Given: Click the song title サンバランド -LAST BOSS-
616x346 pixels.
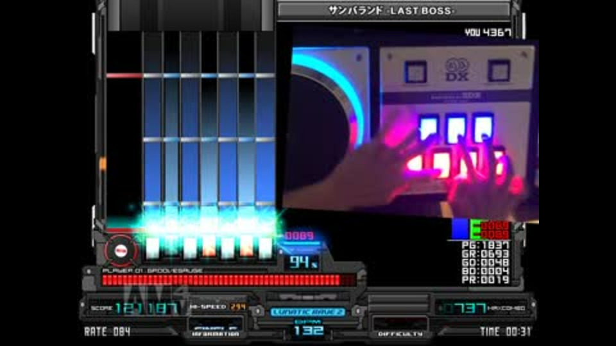Looking at the screenshot, I should click(391, 11).
